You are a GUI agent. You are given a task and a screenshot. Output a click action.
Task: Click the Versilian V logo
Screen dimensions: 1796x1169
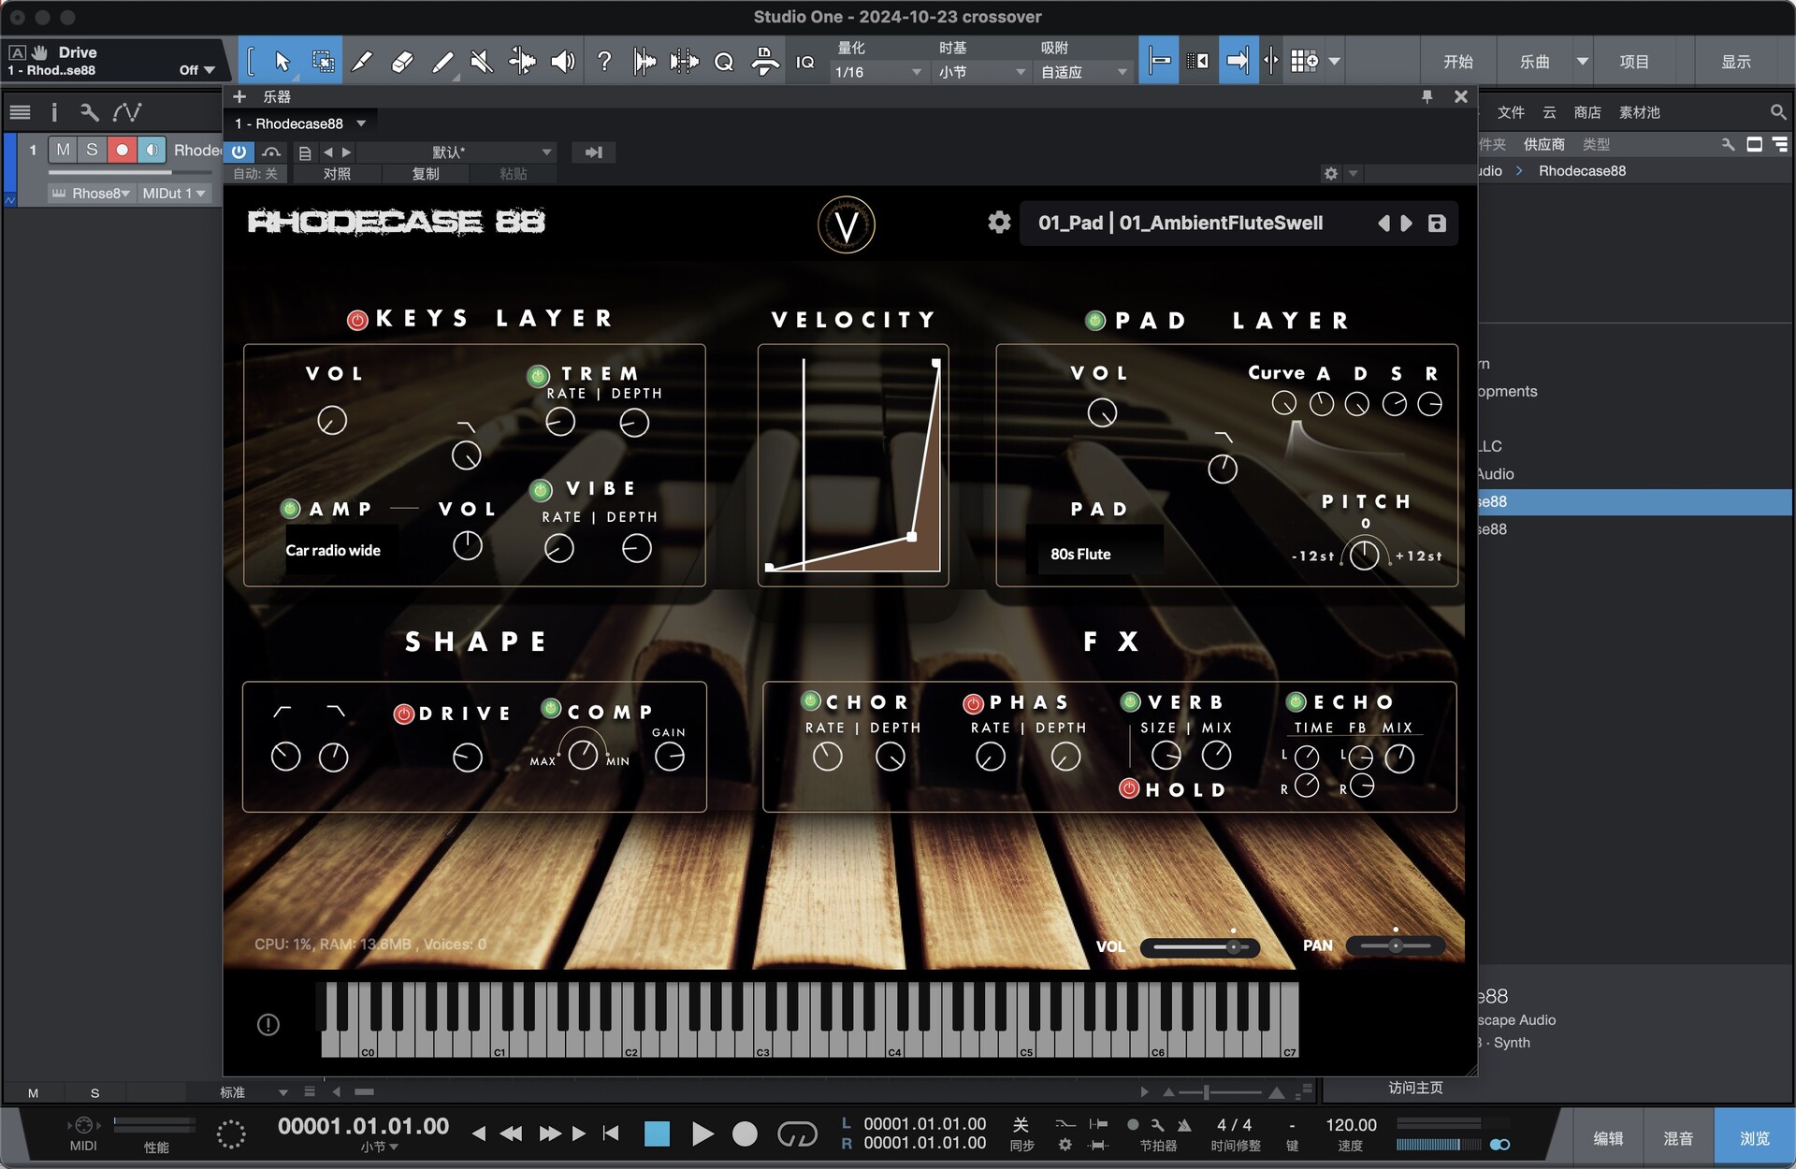(x=846, y=224)
